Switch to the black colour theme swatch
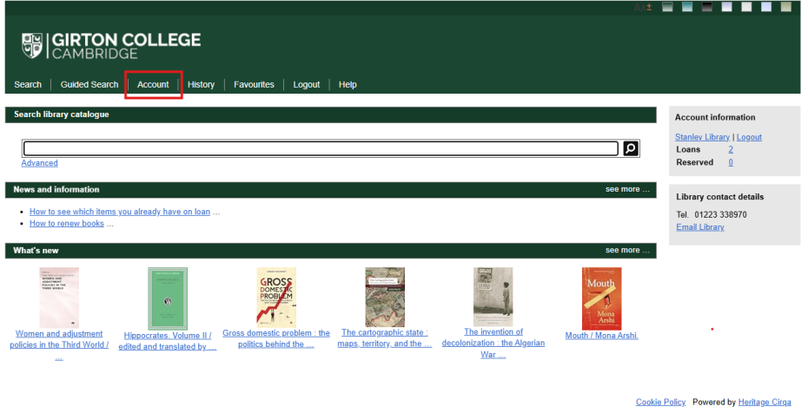The height and width of the screenshot is (419, 808). (x=706, y=7)
